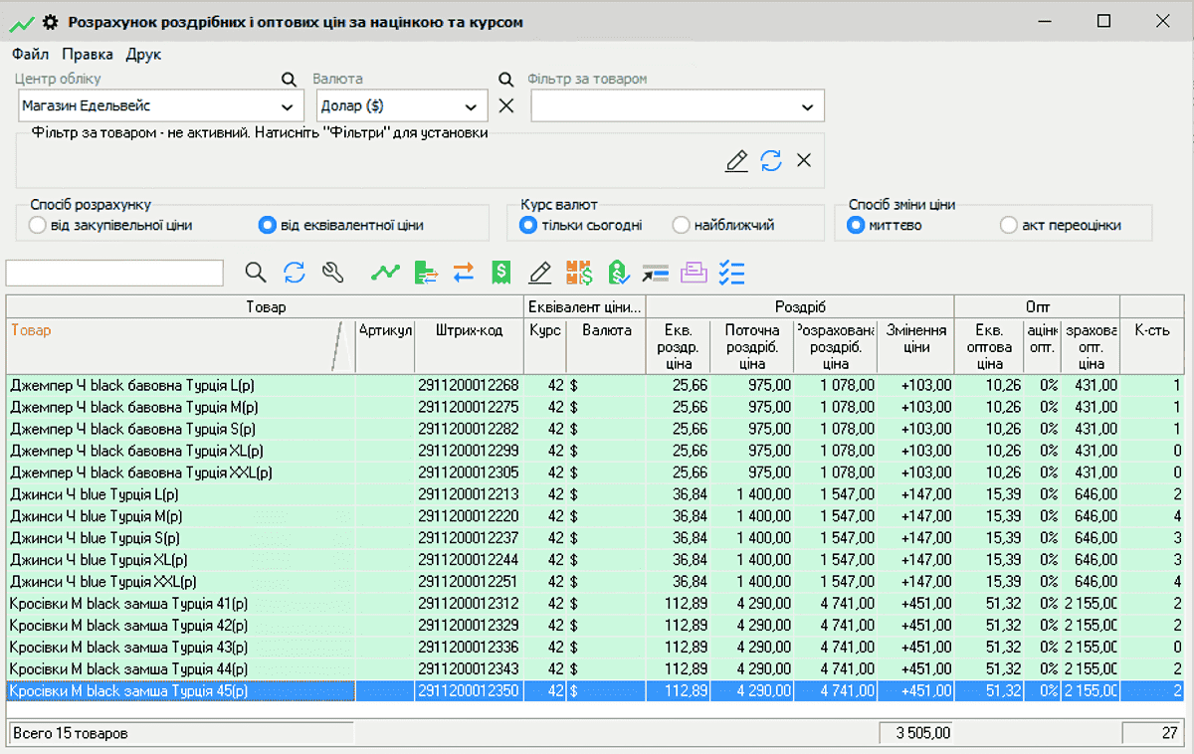Choose the 'найближчий' exchange rate option
Viewport: 1194px width, 754px height.
tap(682, 226)
